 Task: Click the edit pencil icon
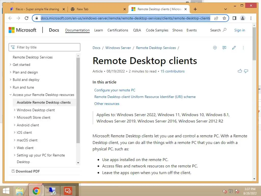[x=234, y=48]
